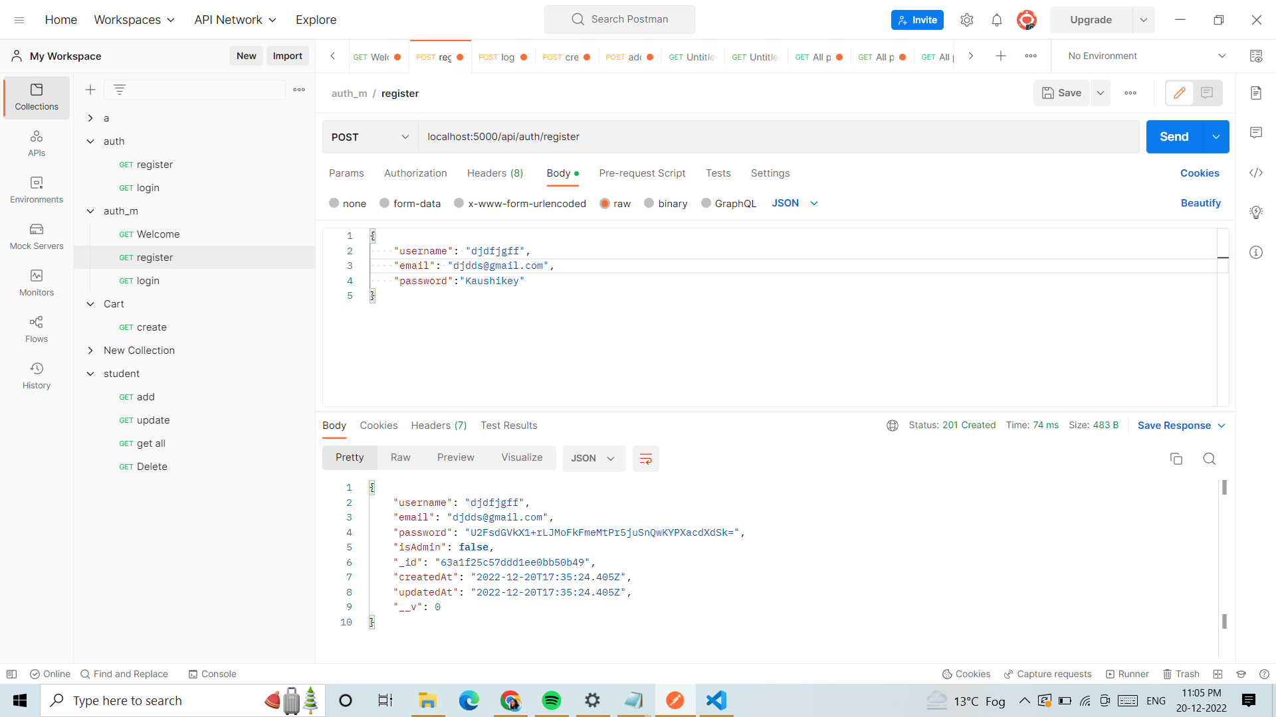
Task: Open the Collections sidebar panel
Action: click(x=37, y=97)
